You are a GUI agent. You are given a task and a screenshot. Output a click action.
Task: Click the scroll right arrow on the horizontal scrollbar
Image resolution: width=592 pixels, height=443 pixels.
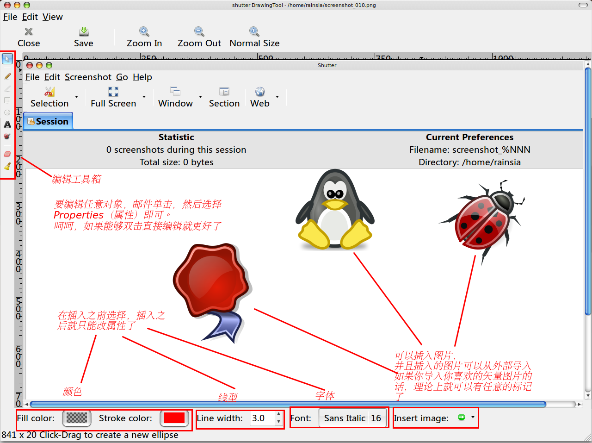580,404
